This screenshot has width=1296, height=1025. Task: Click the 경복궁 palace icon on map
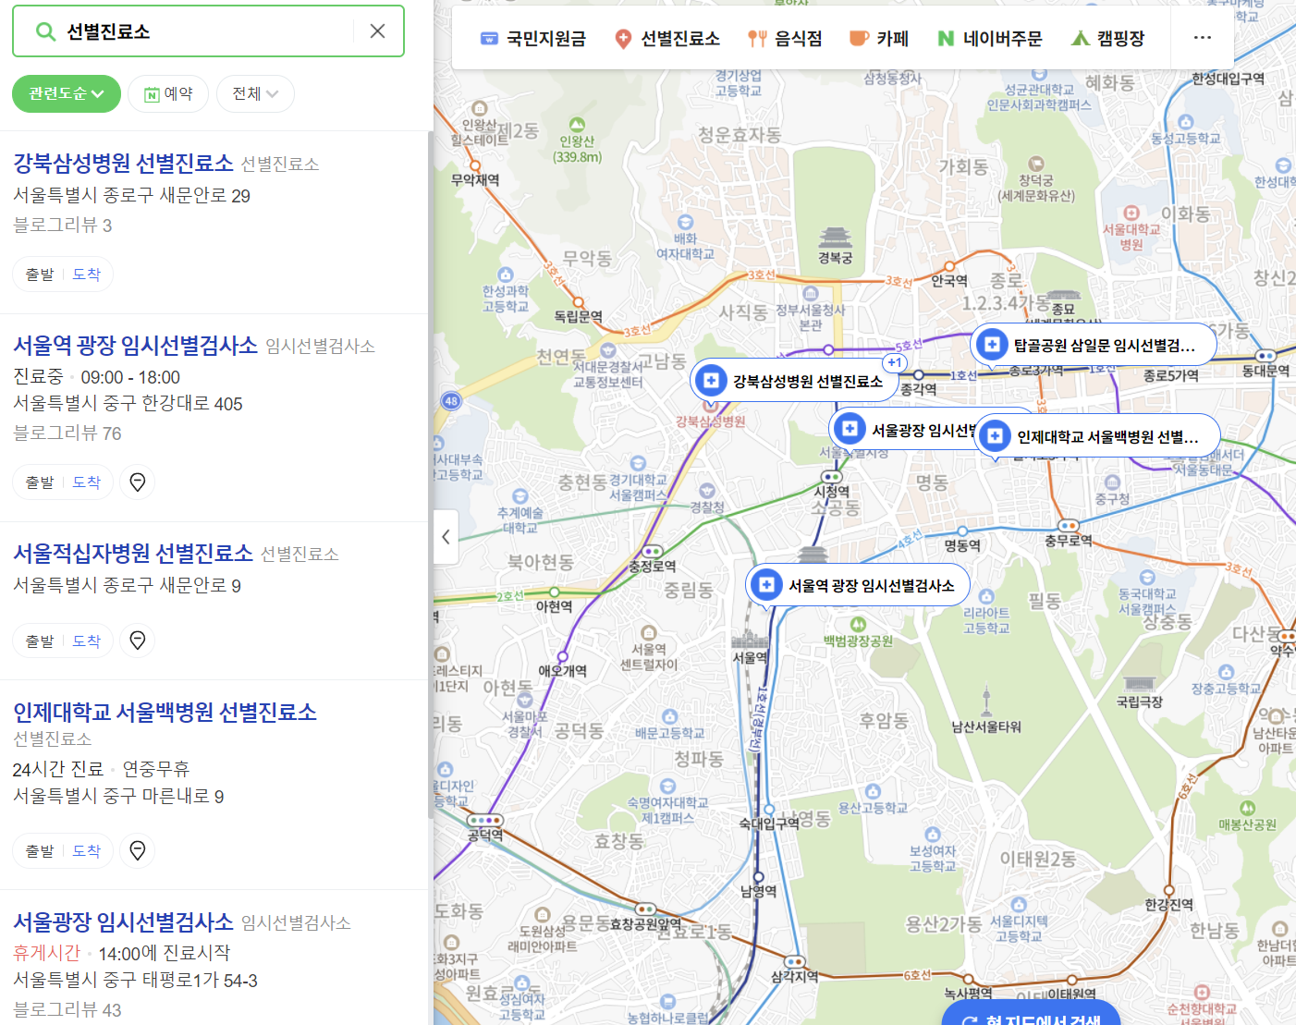tap(835, 238)
